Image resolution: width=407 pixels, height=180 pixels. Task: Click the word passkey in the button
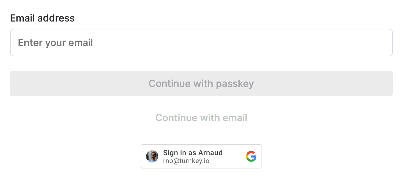[x=235, y=84]
